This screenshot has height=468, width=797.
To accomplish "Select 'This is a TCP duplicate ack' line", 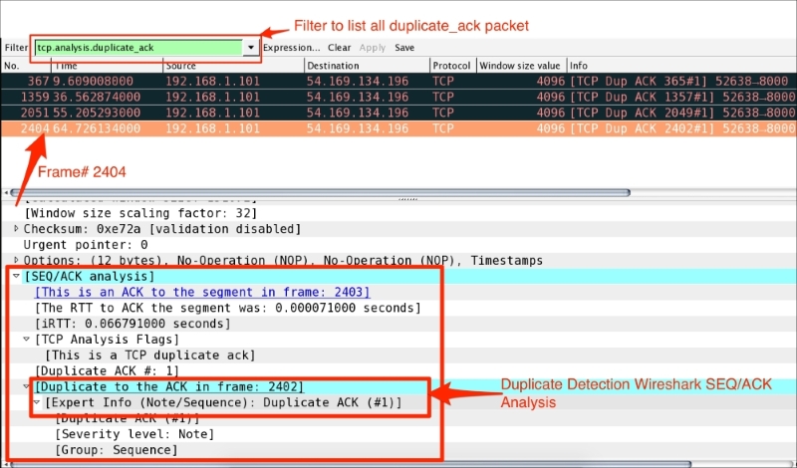I will tap(150, 355).
